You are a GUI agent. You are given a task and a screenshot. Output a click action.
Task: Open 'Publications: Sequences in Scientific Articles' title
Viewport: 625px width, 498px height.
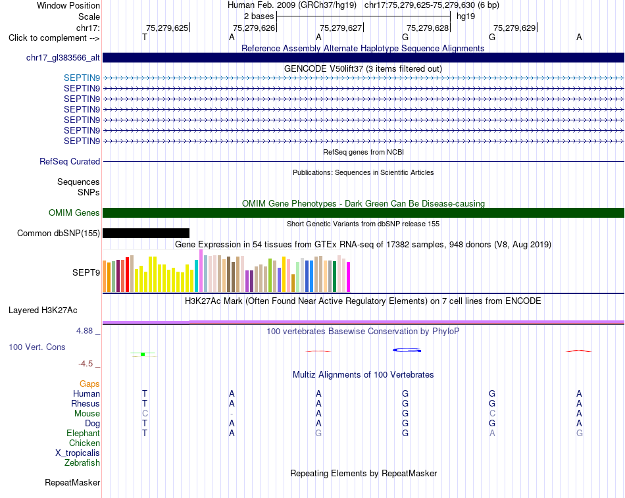point(363,172)
